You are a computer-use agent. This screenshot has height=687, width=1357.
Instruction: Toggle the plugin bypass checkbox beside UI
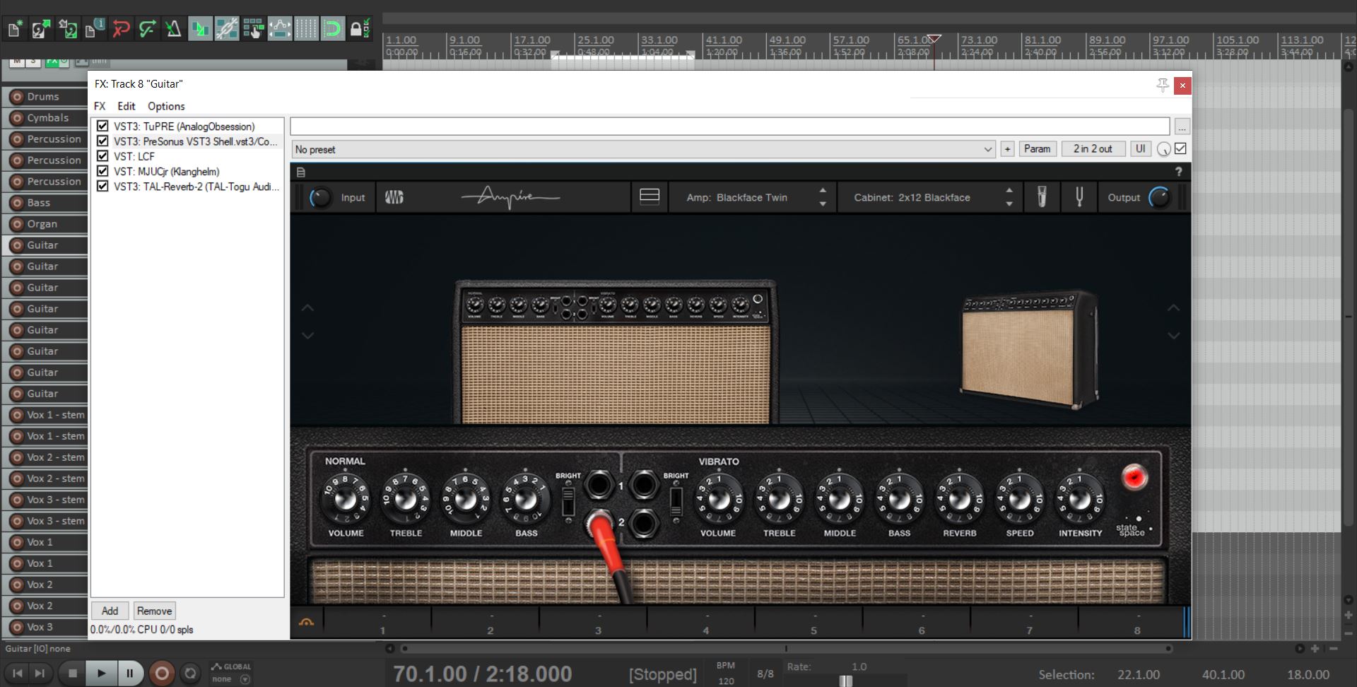(x=1180, y=148)
